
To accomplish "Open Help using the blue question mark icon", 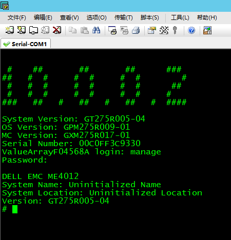I will click(191, 30).
